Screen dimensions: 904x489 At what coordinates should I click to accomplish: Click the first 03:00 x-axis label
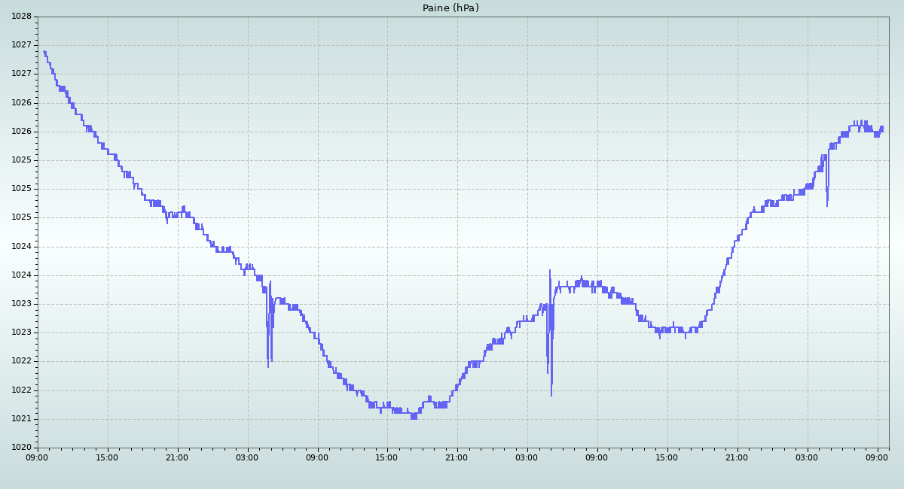(247, 457)
